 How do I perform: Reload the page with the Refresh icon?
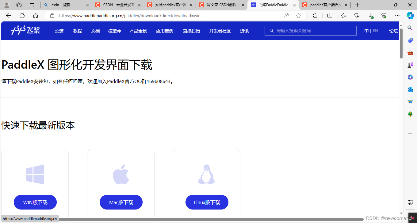click(x=22, y=16)
